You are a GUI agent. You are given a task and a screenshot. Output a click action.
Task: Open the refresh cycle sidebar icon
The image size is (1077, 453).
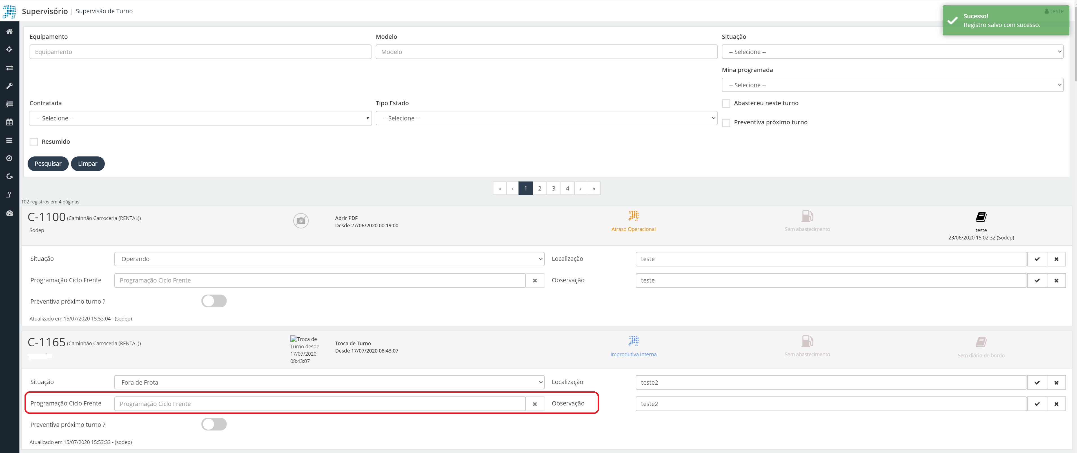point(9,177)
